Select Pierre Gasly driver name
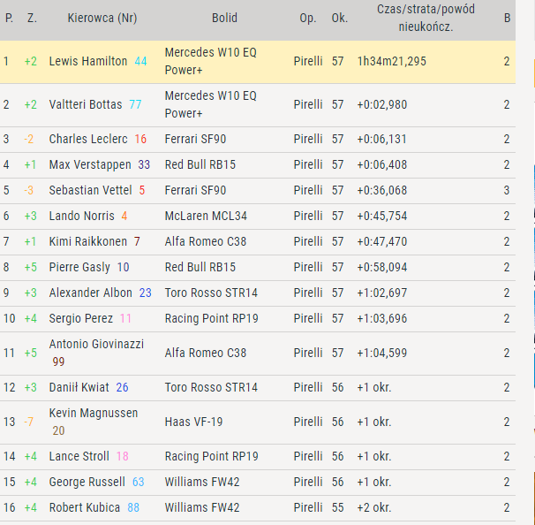 (x=79, y=267)
